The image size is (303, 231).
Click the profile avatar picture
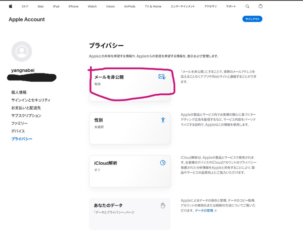(x=22, y=52)
